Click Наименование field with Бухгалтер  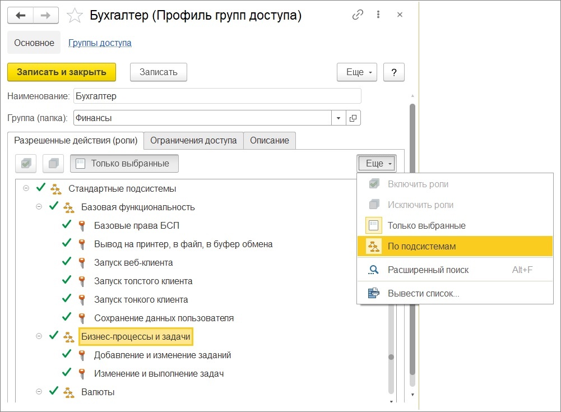click(x=217, y=96)
